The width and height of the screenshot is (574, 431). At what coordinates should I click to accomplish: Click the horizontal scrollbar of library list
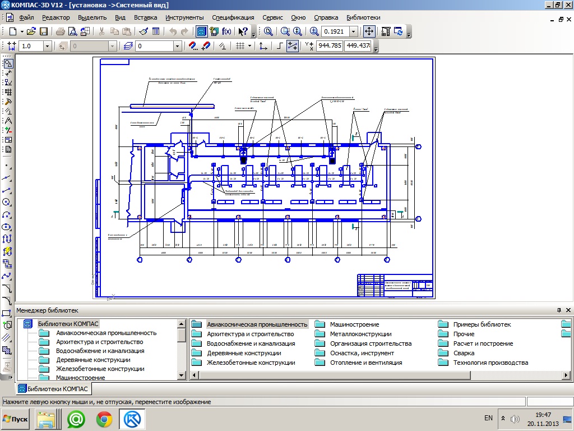[335, 375]
